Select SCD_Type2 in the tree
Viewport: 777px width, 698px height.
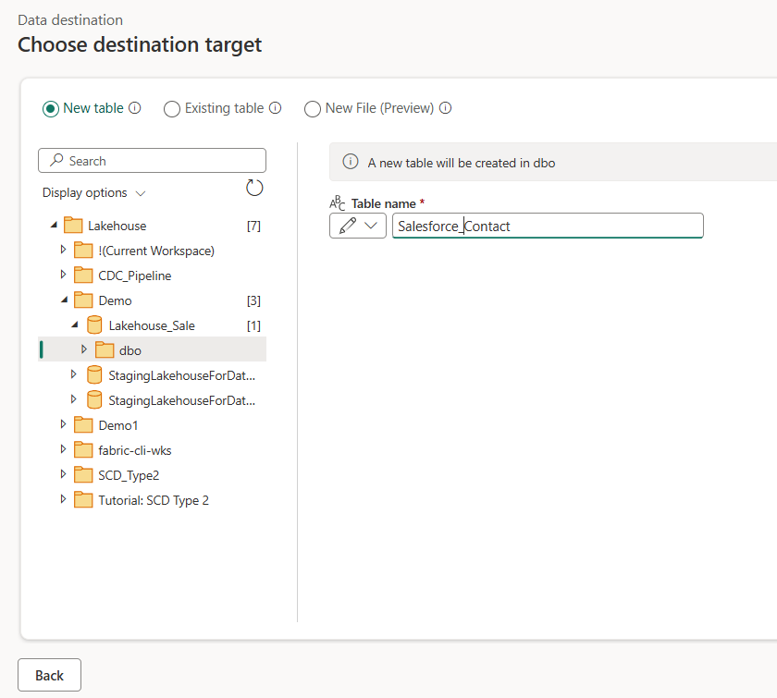[x=129, y=475]
